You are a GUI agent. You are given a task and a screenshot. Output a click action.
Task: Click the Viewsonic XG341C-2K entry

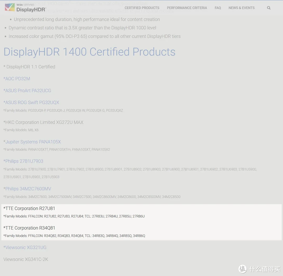coord(26,259)
